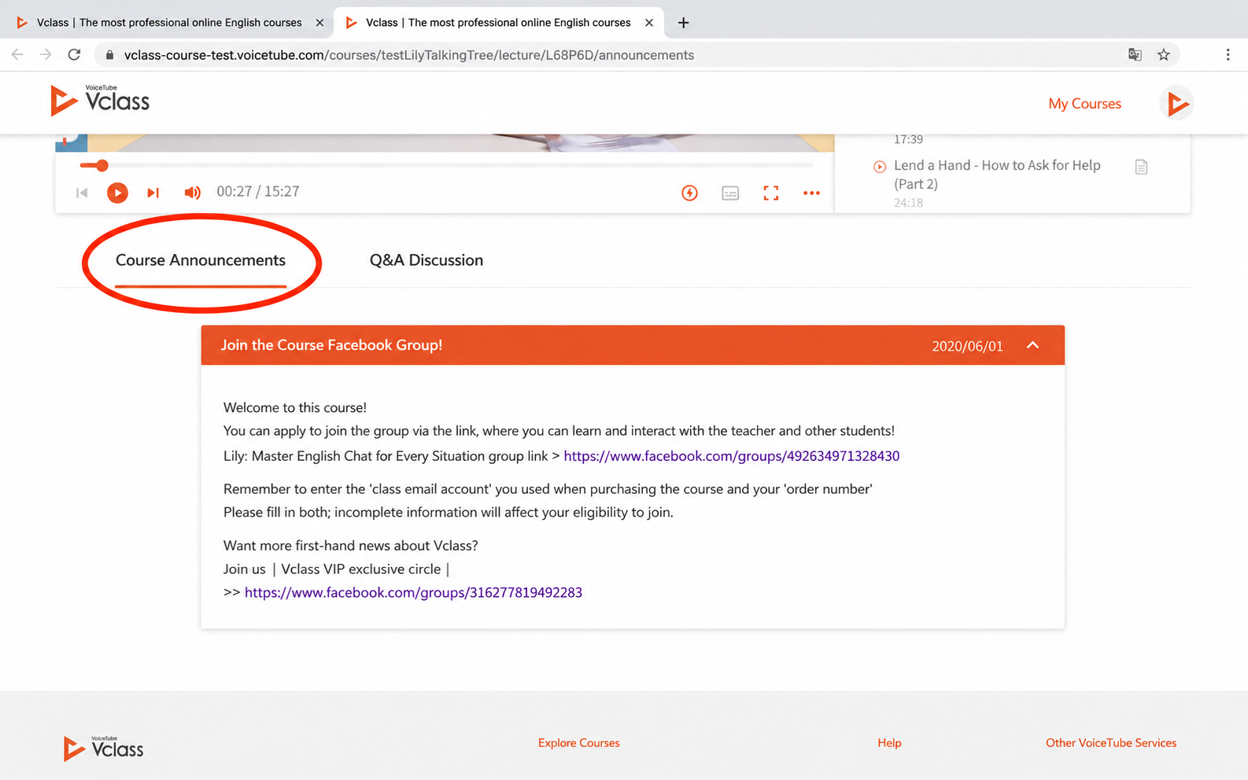
Task: Collapse the Facebook Group announcement
Action: 1032,345
